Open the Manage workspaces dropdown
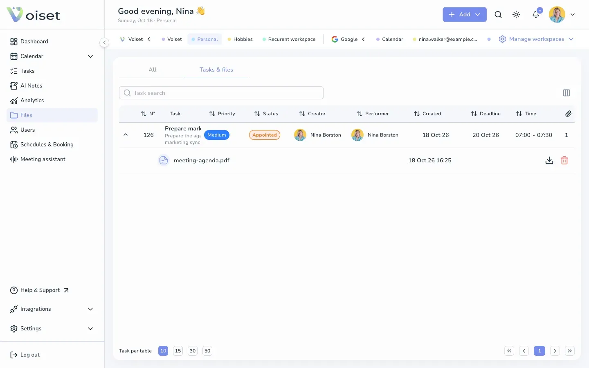The height and width of the screenshot is (368, 589). coord(536,39)
